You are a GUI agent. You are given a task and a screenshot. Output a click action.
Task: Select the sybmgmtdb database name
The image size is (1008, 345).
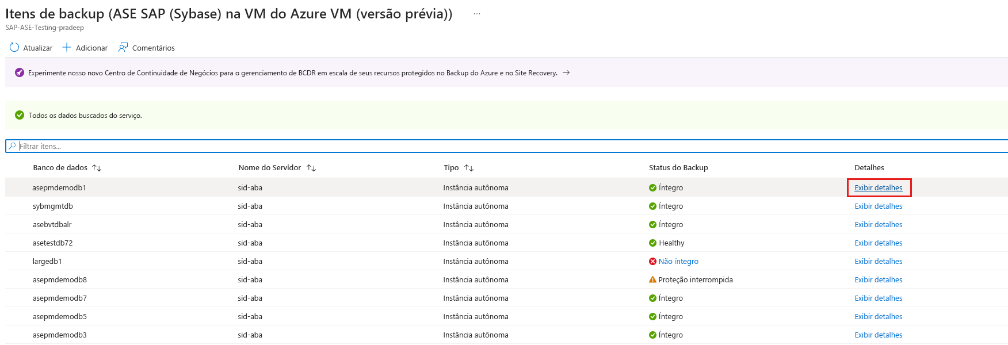pyautogui.click(x=53, y=206)
